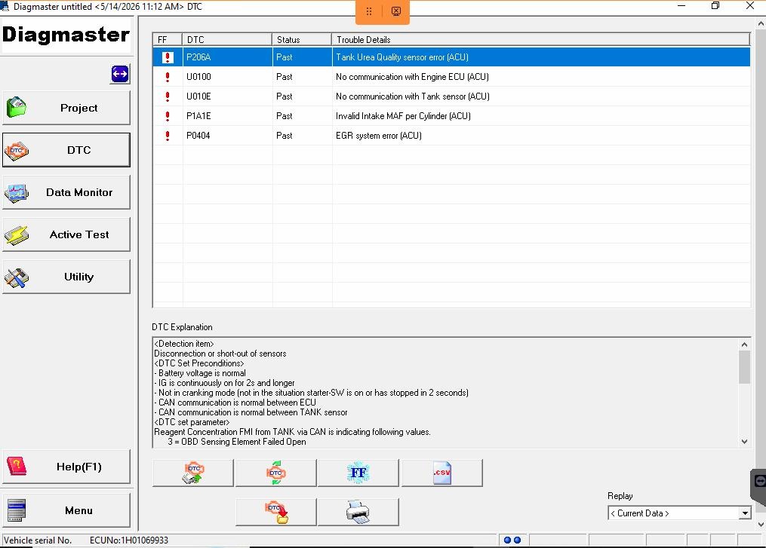This screenshot has width=766, height=548.
Task: Click the Data Monitor chart icon
Action: 16,193
